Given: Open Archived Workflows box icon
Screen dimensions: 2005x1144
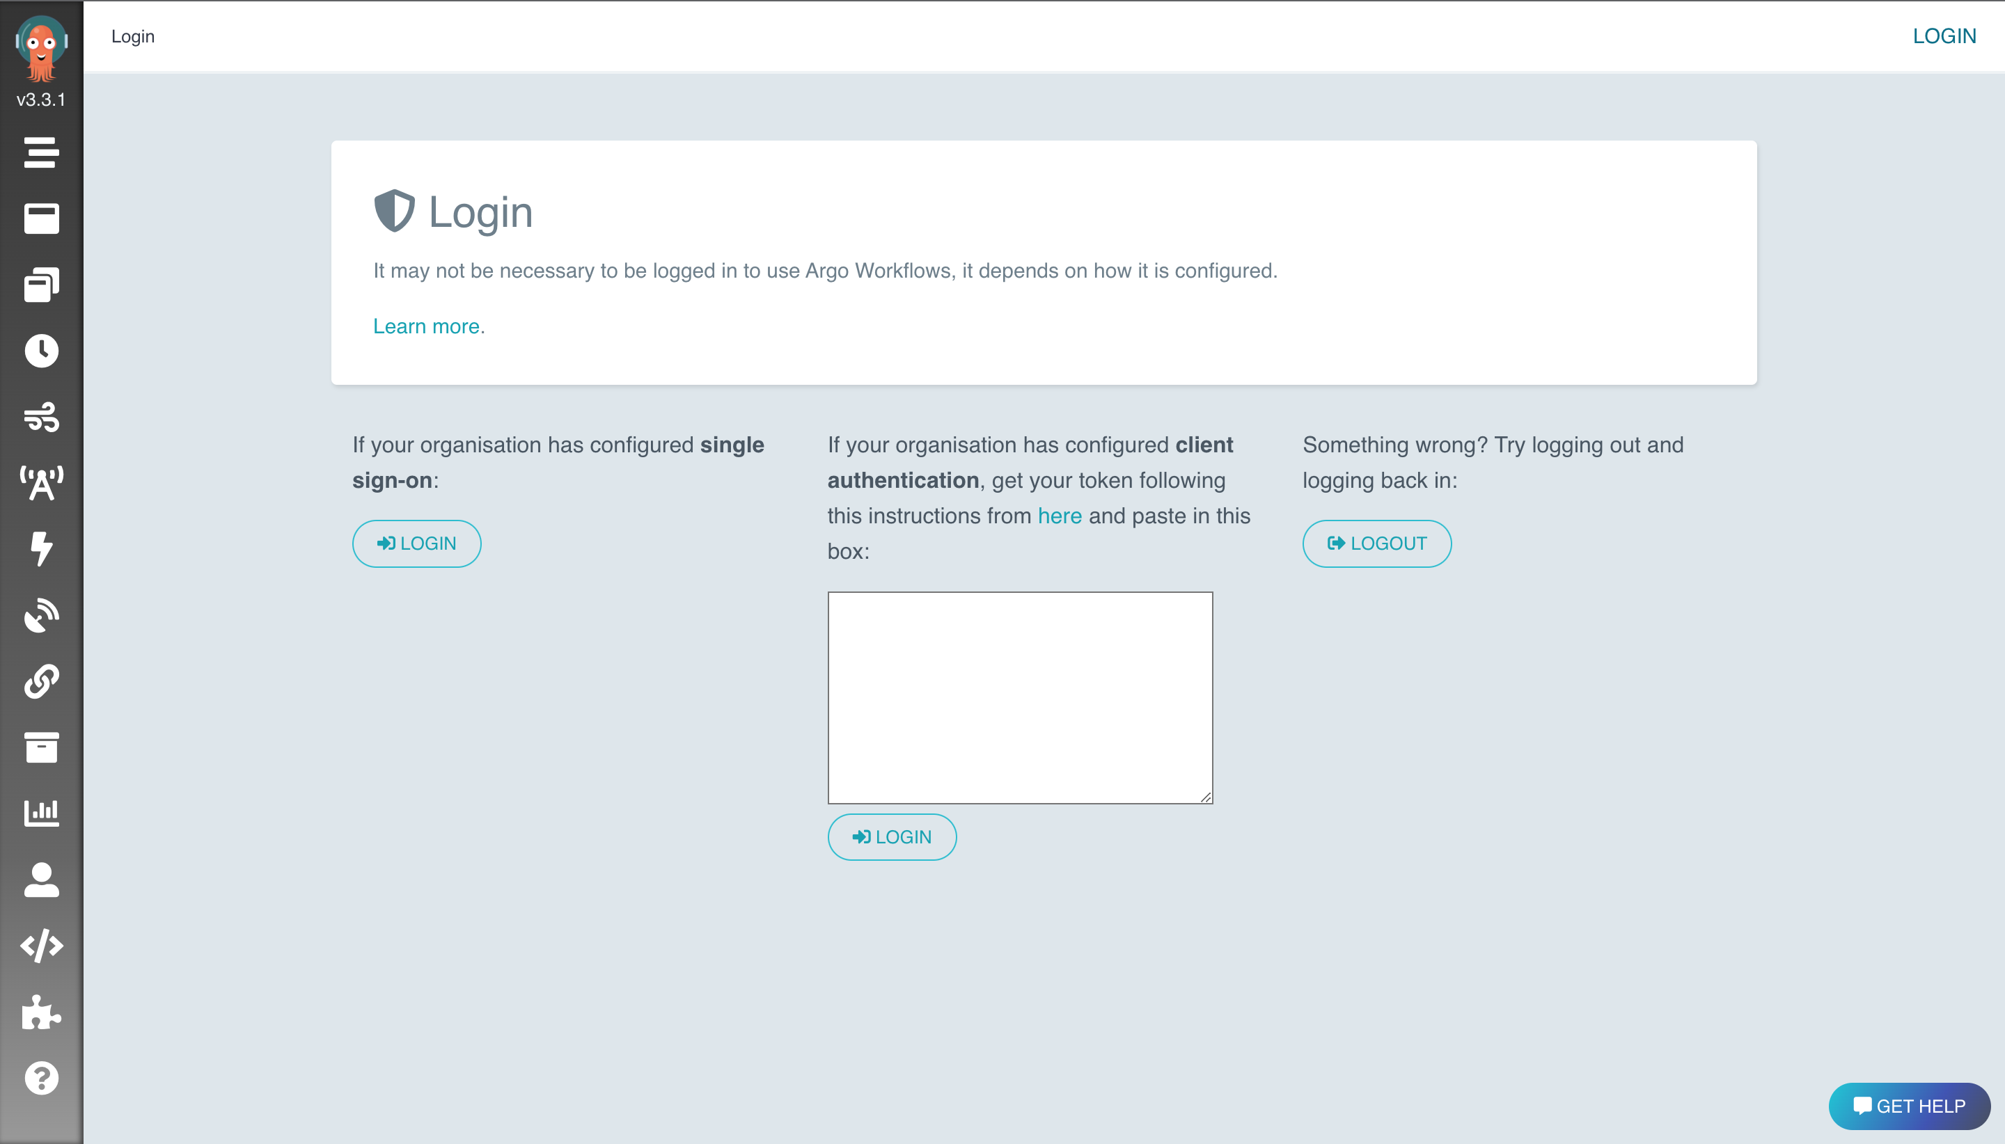Looking at the screenshot, I should click(x=41, y=747).
